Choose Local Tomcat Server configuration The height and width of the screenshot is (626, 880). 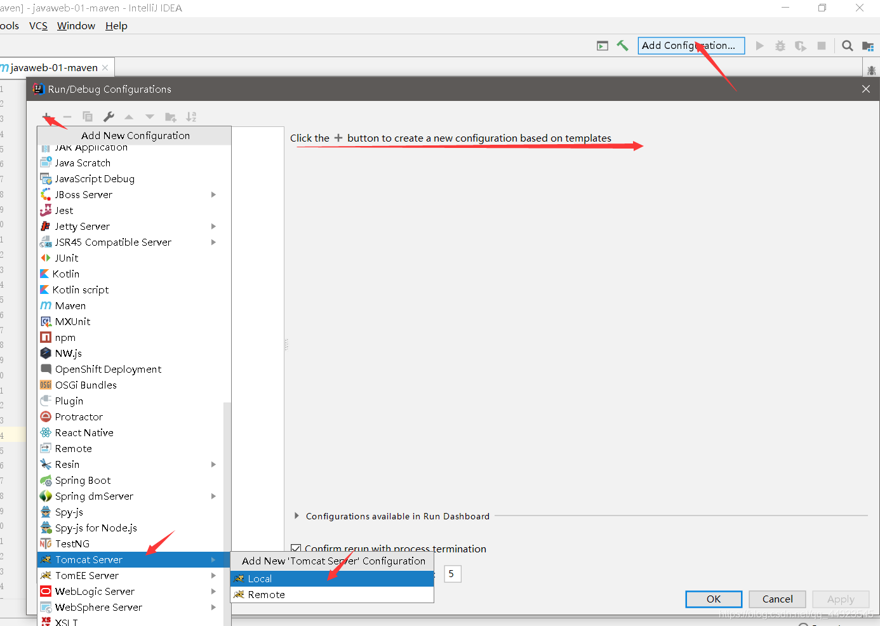[332, 578]
